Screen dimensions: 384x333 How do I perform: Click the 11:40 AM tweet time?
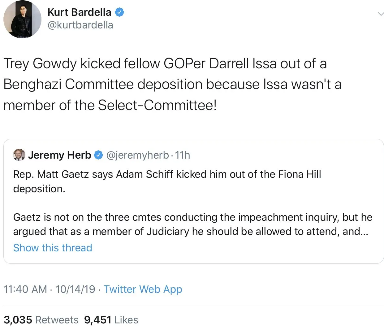[25, 289]
